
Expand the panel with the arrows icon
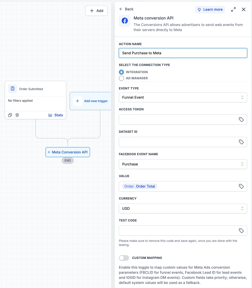pyautogui.click(x=233, y=9)
